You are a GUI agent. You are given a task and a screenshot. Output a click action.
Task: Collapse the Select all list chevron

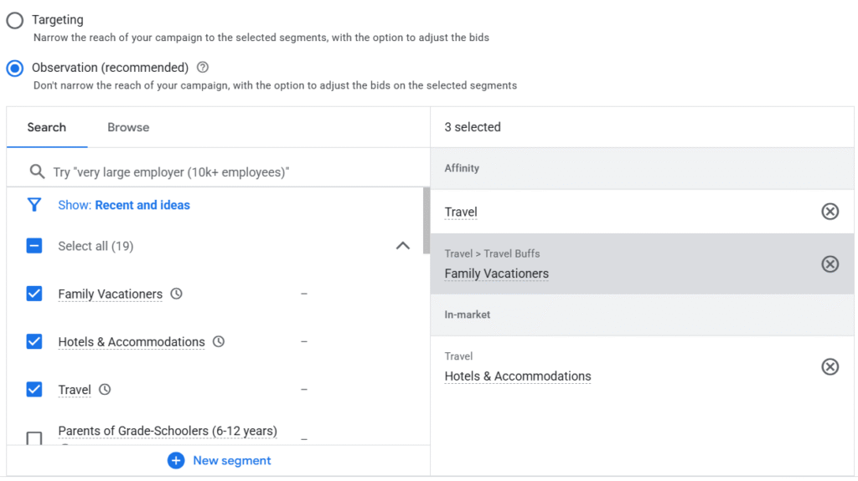pos(402,246)
